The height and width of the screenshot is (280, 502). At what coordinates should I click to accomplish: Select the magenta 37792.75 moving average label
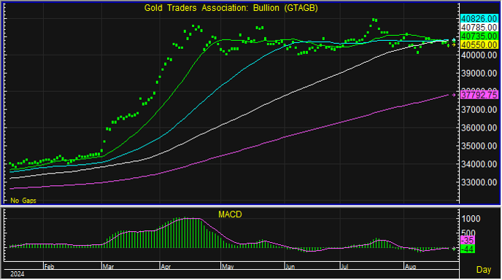(479, 95)
